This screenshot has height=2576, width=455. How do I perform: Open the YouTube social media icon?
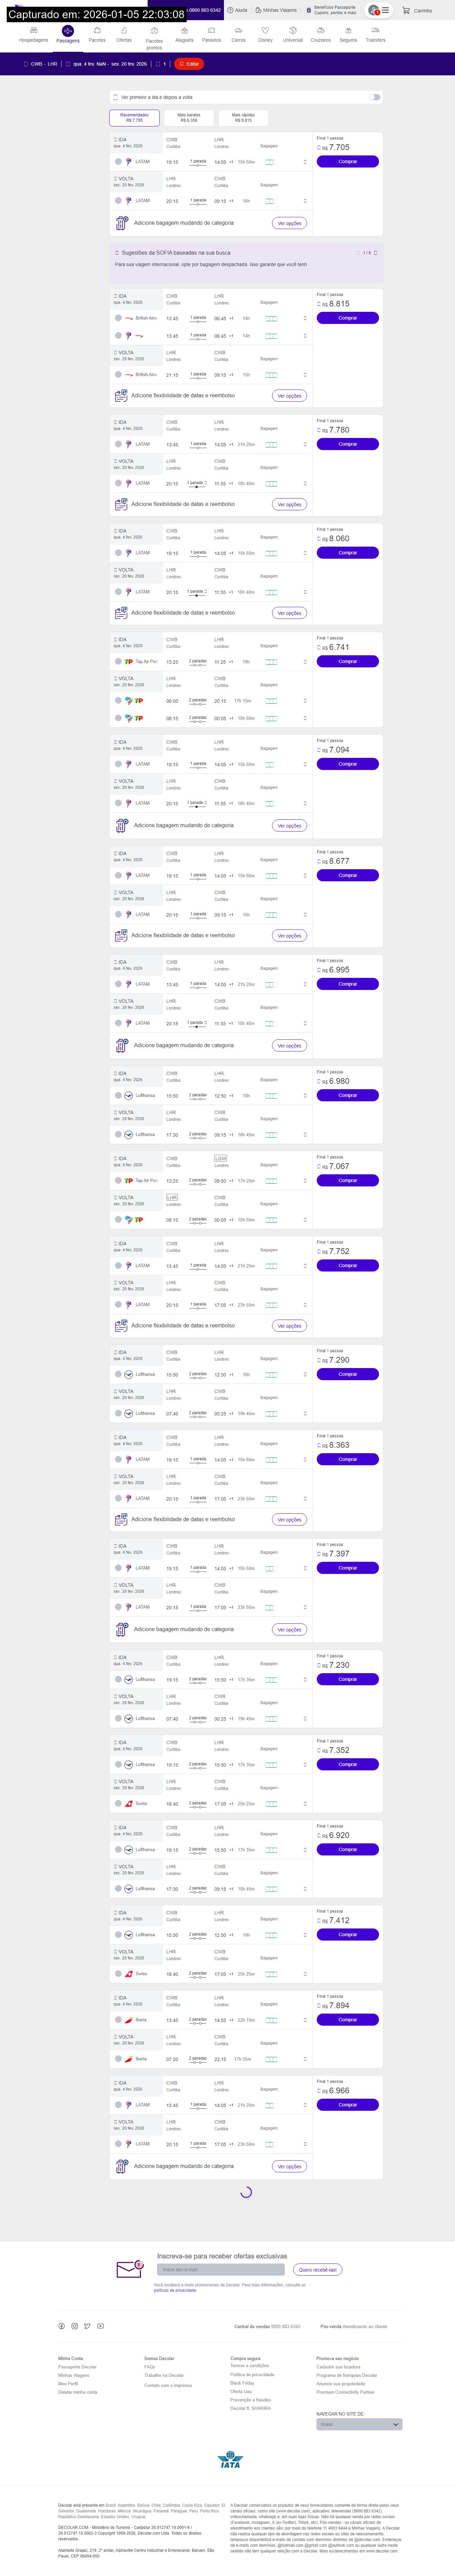[x=100, y=2326]
